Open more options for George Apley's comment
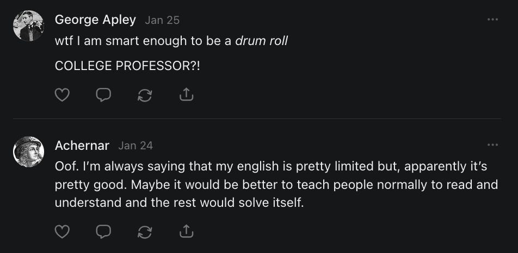This screenshot has width=518, height=253. coord(492,20)
